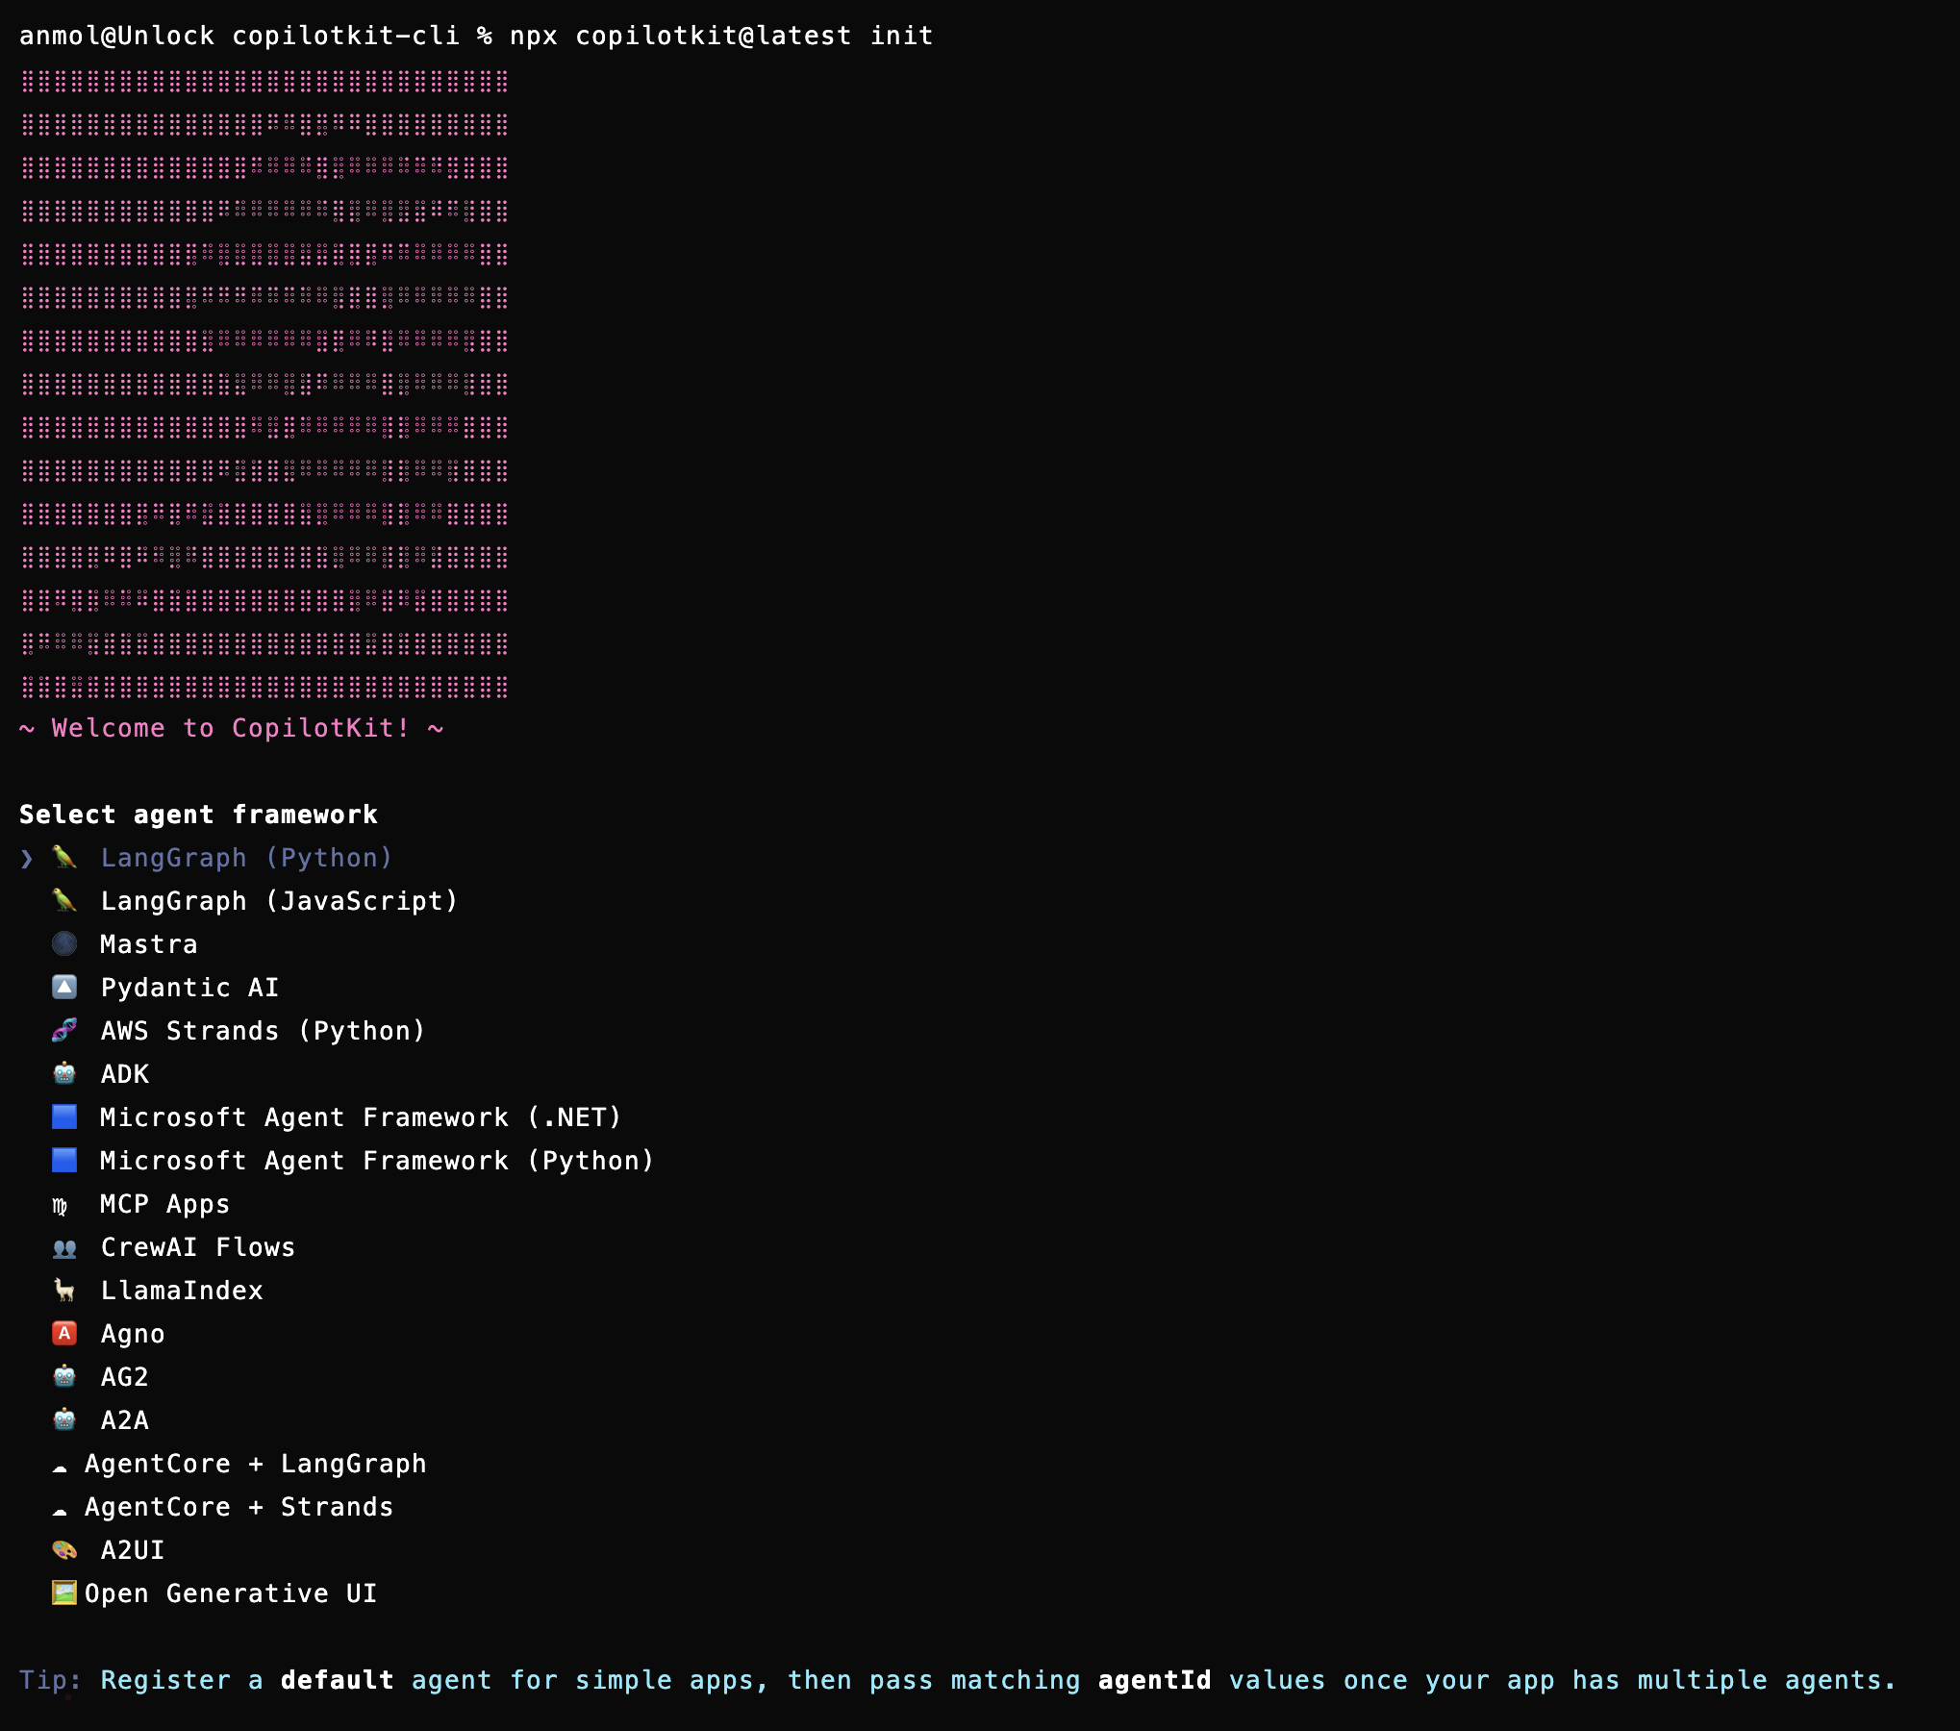Choose the MCP Apps entry

(x=165, y=1204)
